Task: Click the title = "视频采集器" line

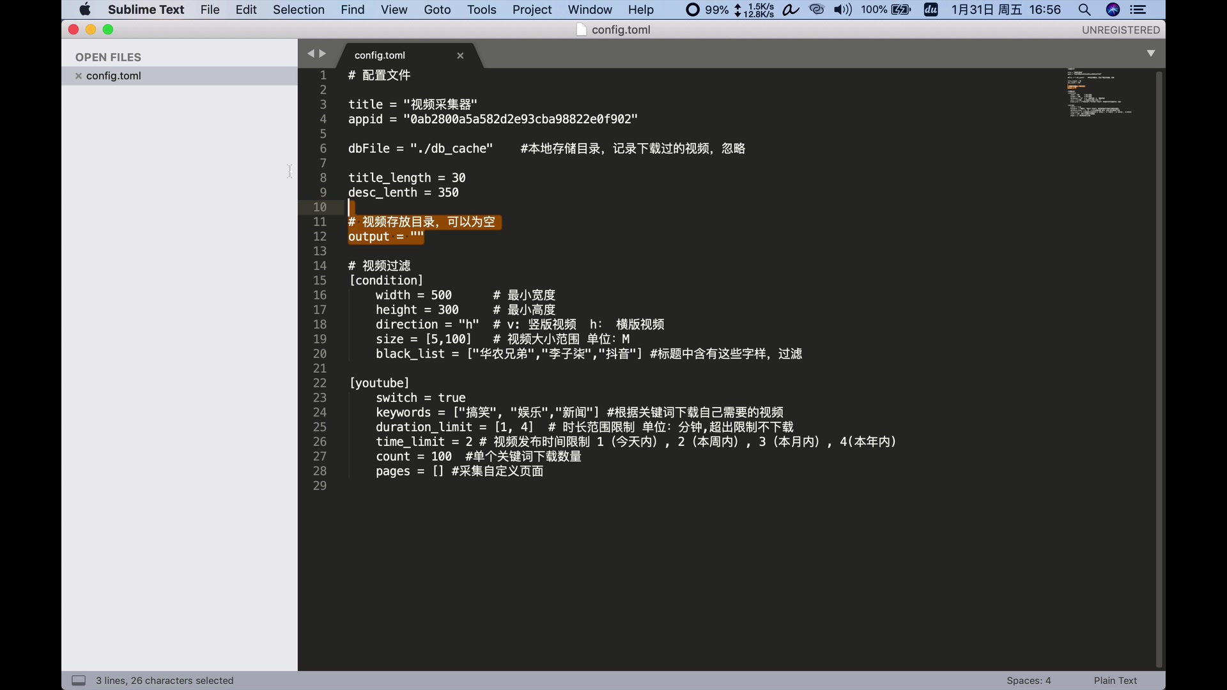Action: pos(413,105)
